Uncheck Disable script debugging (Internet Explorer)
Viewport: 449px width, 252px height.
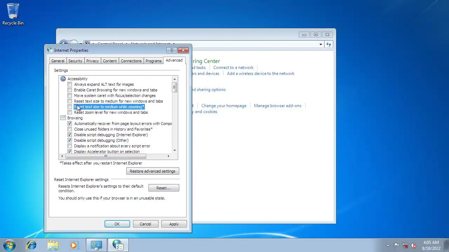[69, 135]
